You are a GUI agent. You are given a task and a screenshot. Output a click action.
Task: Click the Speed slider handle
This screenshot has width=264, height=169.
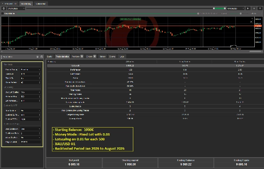point(241,13)
